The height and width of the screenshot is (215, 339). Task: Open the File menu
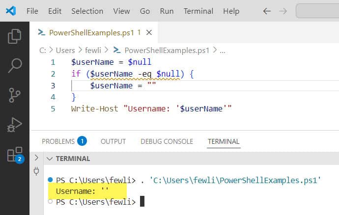[x=32, y=11]
